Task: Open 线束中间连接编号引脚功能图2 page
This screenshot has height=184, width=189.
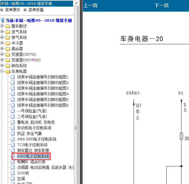Action: click(x=43, y=83)
